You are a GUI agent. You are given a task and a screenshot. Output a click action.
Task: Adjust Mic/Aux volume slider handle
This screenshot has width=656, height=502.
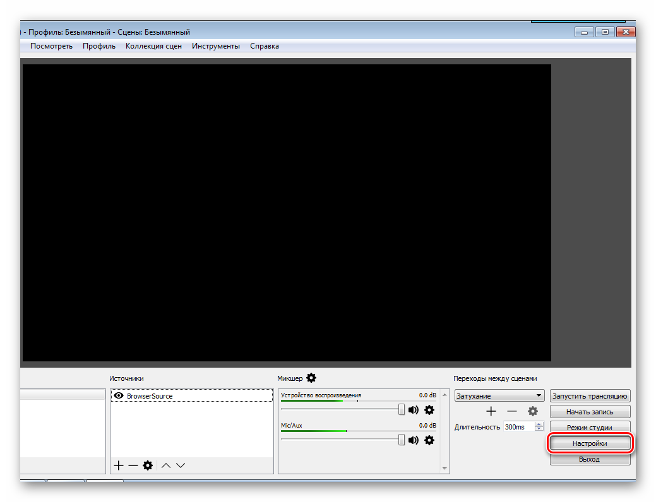click(x=402, y=440)
